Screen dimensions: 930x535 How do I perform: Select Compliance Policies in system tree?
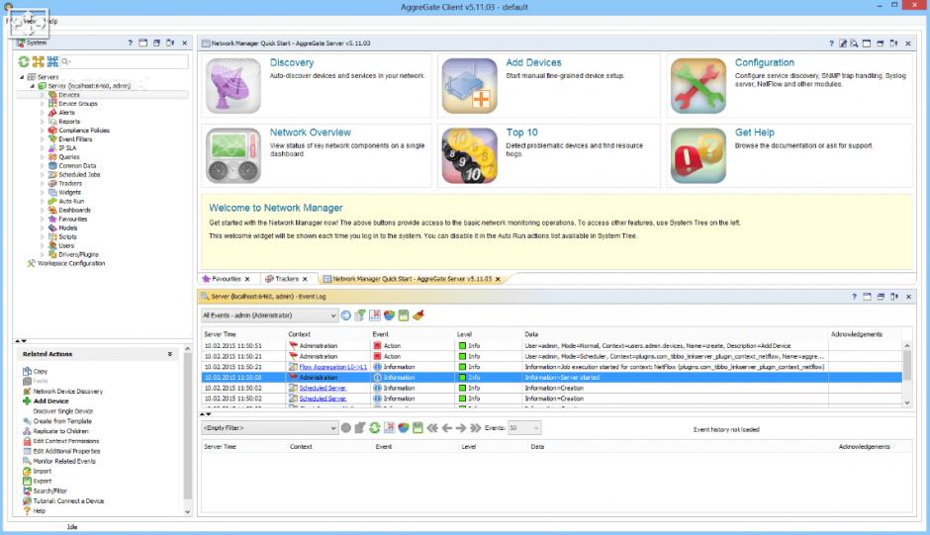tap(79, 131)
